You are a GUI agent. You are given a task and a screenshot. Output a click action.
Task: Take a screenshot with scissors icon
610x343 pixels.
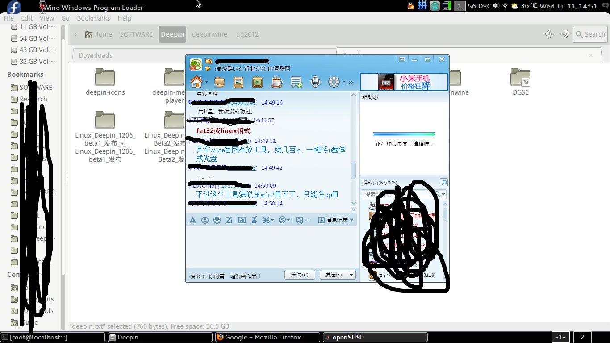click(x=266, y=220)
